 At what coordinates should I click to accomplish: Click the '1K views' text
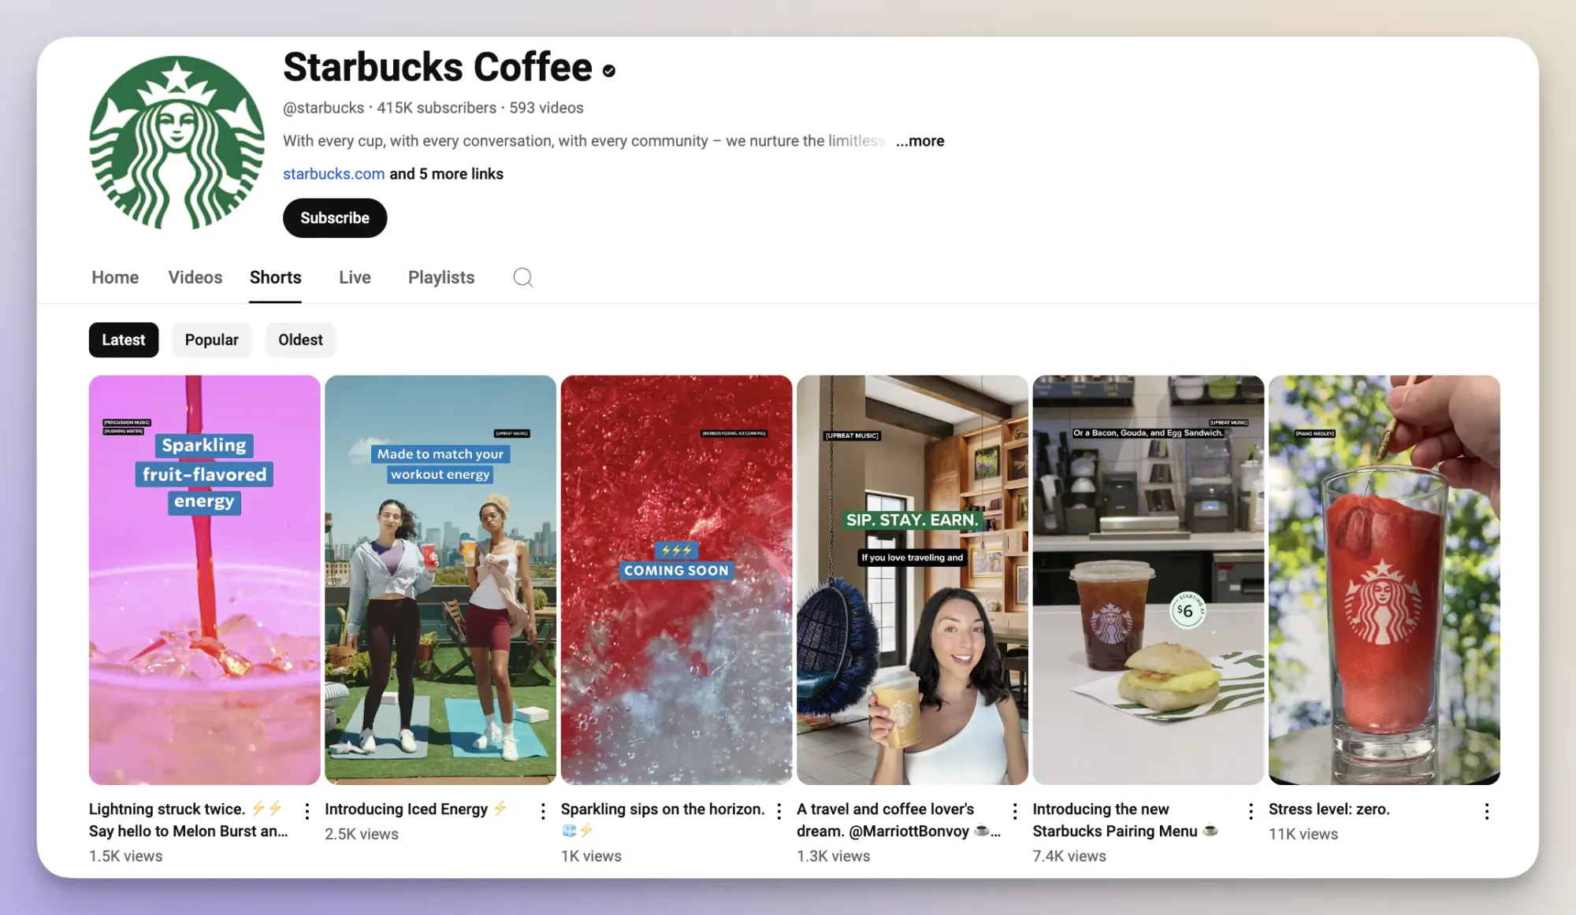point(591,856)
